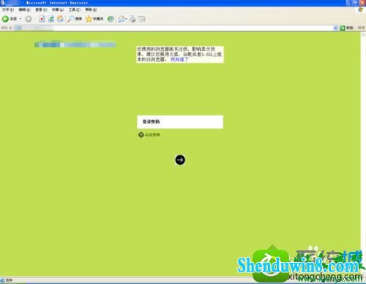Image resolution: width=366 pixels, height=284 pixels.
Task: Dismiss browser warning via 我知道了 link
Action: tap(179, 59)
